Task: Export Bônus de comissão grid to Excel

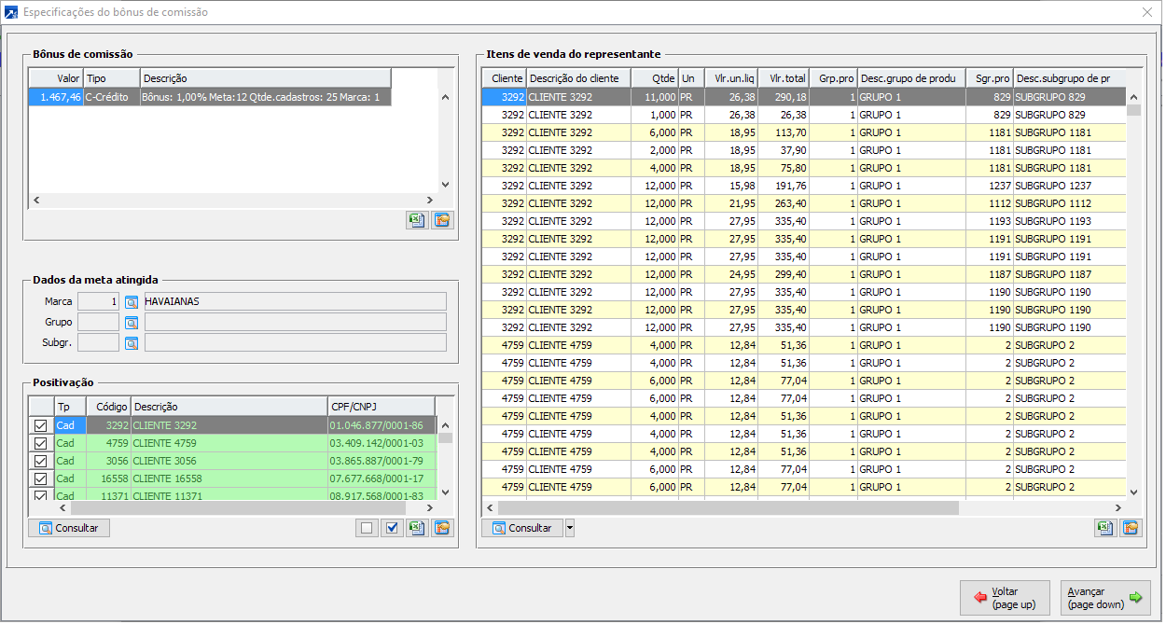Action: pos(417,220)
